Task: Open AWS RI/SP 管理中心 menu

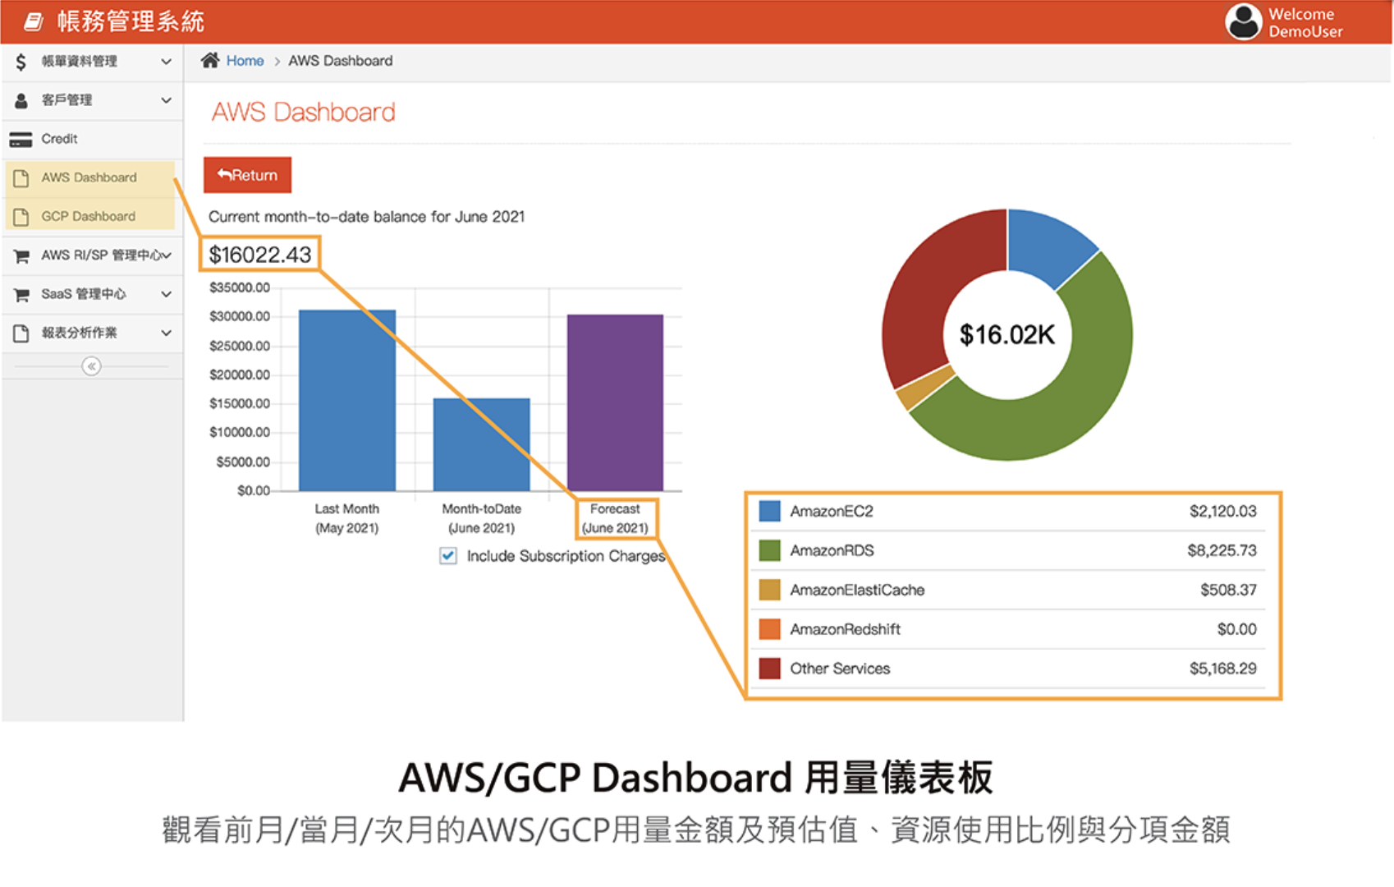Action: point(92,255)
